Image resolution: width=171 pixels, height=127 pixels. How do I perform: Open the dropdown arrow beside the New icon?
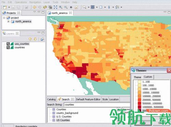(x=9, y=7)
